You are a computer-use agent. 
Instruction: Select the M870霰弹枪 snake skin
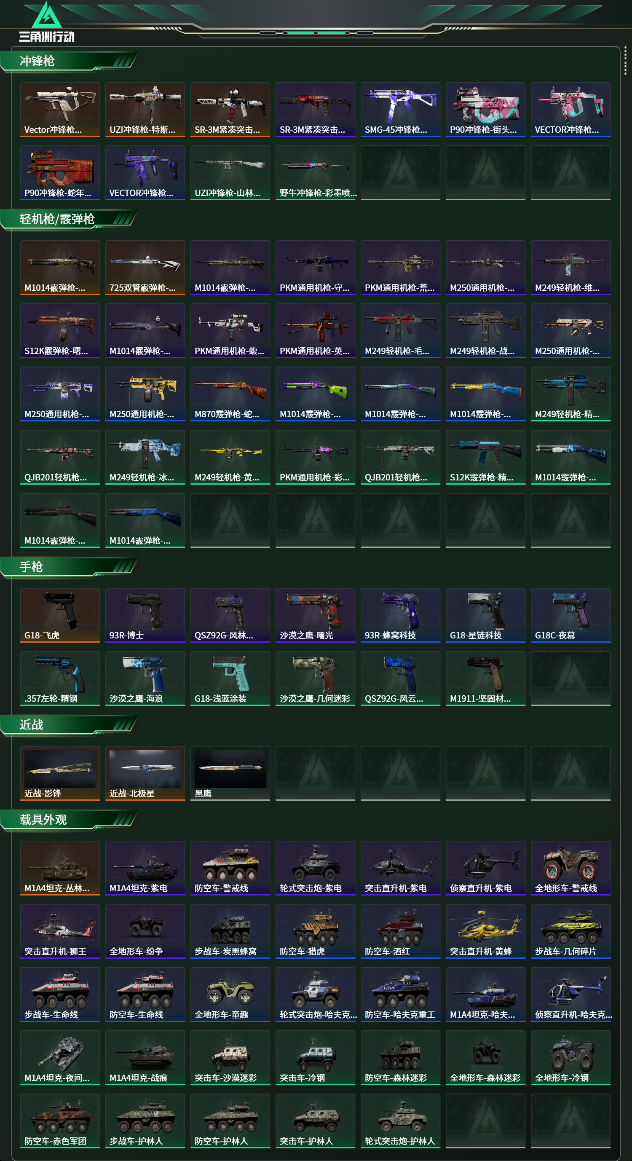coord(230,394)
